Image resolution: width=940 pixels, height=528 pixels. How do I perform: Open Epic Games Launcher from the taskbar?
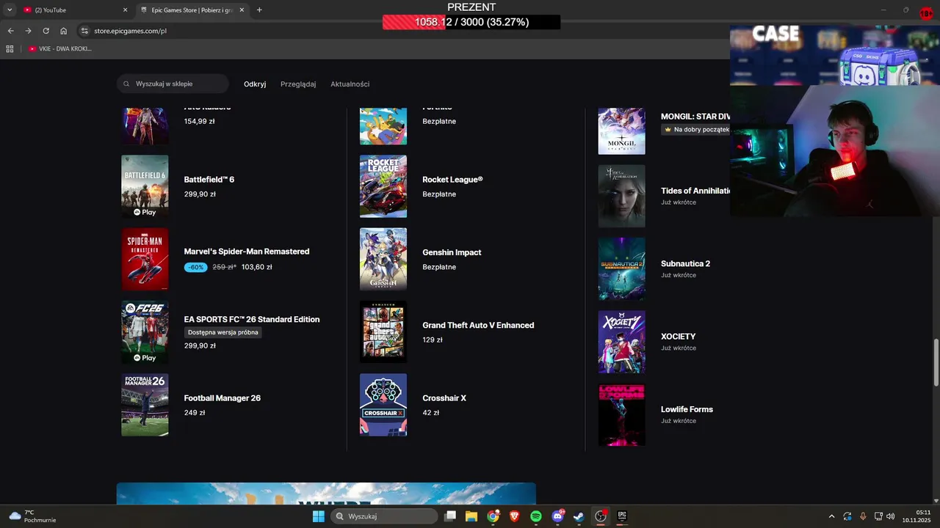click(622, 516)
